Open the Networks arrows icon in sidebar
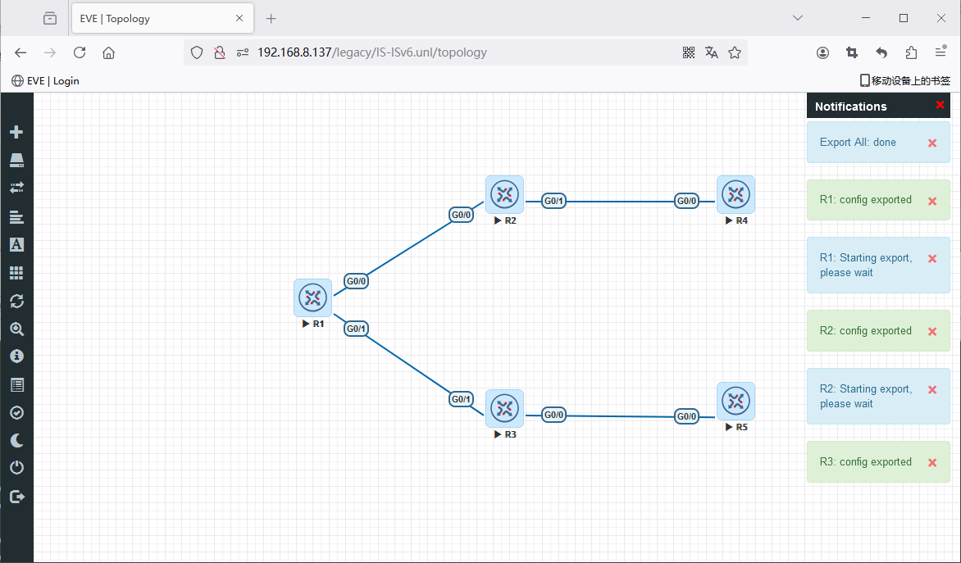961x563 pixels. pos(16,188)
